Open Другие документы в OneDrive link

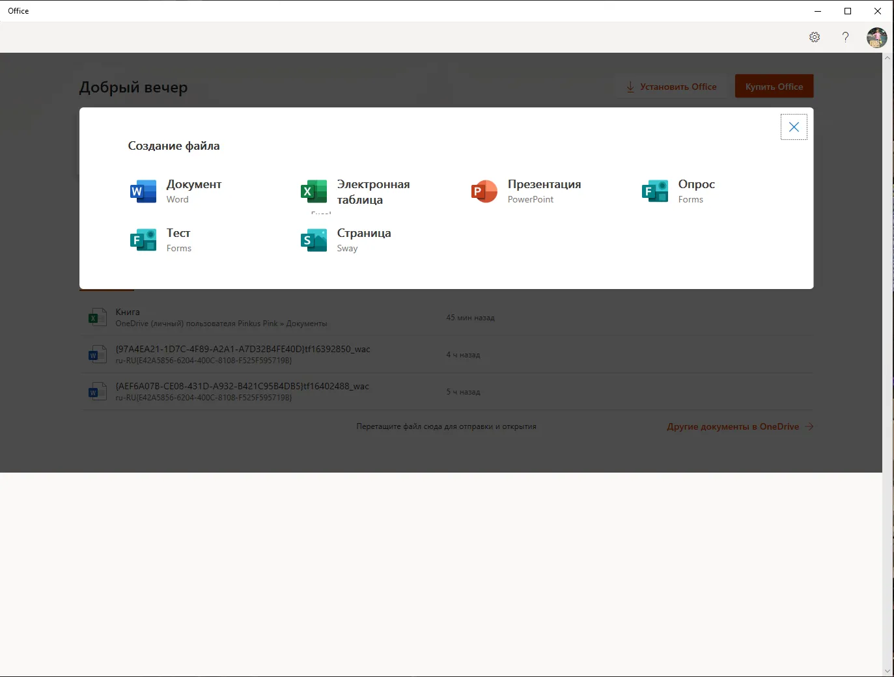pyautogui.click(x=740, y=427)
